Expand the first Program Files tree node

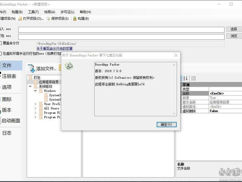(x=35, y=113)
